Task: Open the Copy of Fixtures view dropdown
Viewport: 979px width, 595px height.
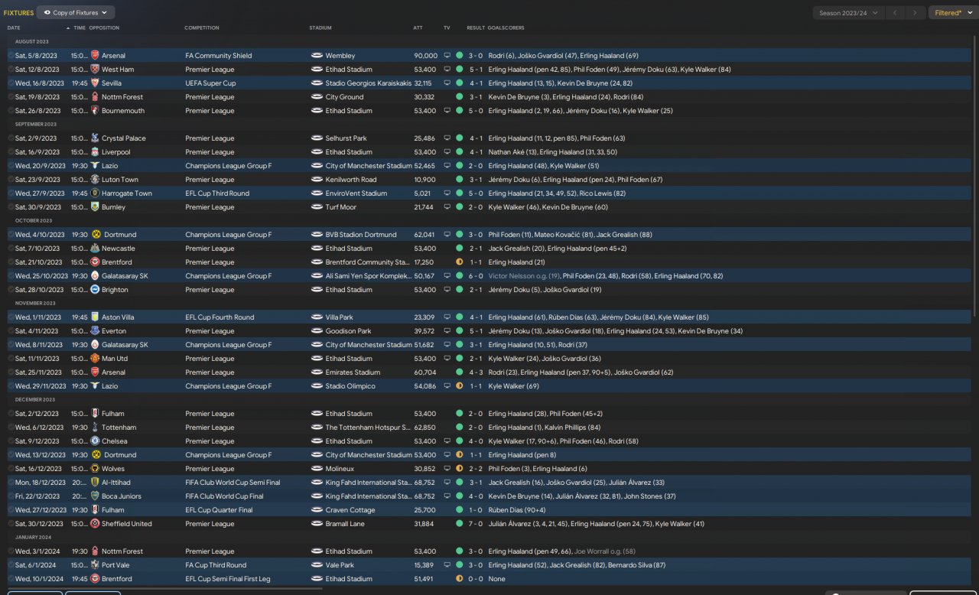Action: coord(76,12)
